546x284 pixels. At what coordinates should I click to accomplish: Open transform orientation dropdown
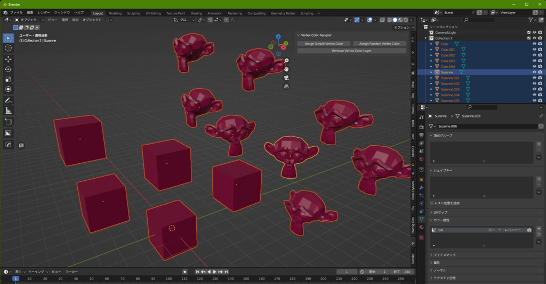pyautogui.click(x=184, y=20)
